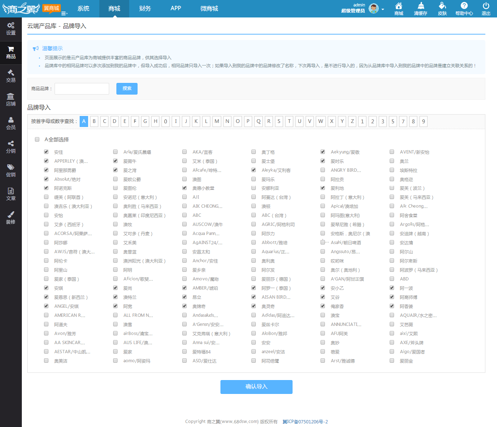497x427 pixels.
Task: Uncheck the 阿香婆 checkbox
Action: (x=392, y=306)
